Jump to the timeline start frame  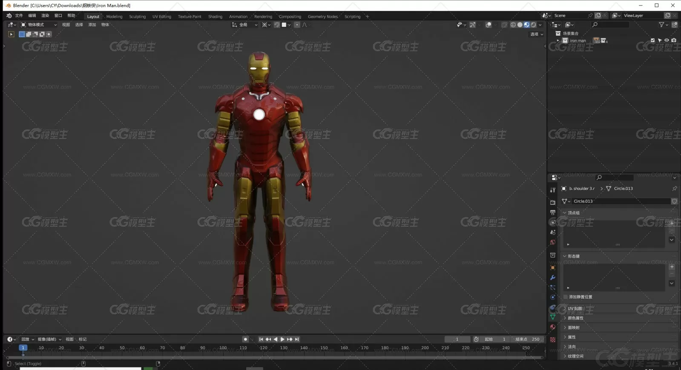tap(261, 339)
